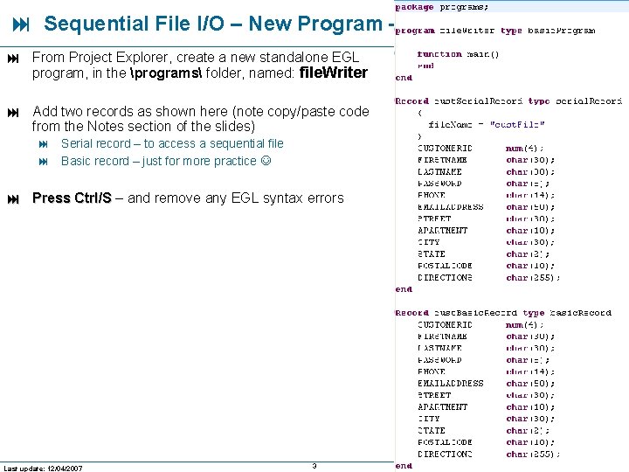The width and height of the screenshot is (629, 472).
Task: Click the 'Last update: 12/04/2007' footer text
Action: (x=43, y=468)
